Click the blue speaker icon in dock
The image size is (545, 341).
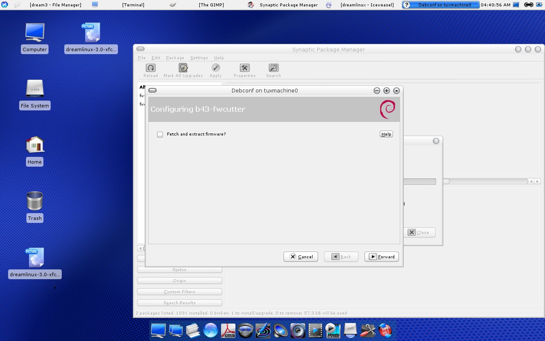(281, 330)
